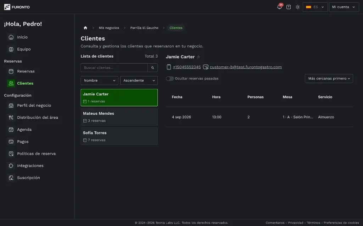Image resolution: width=363 pixels, height=226 pixels.
Task: Click the 4 sep 2026 date cell
Action: (181, 117)
